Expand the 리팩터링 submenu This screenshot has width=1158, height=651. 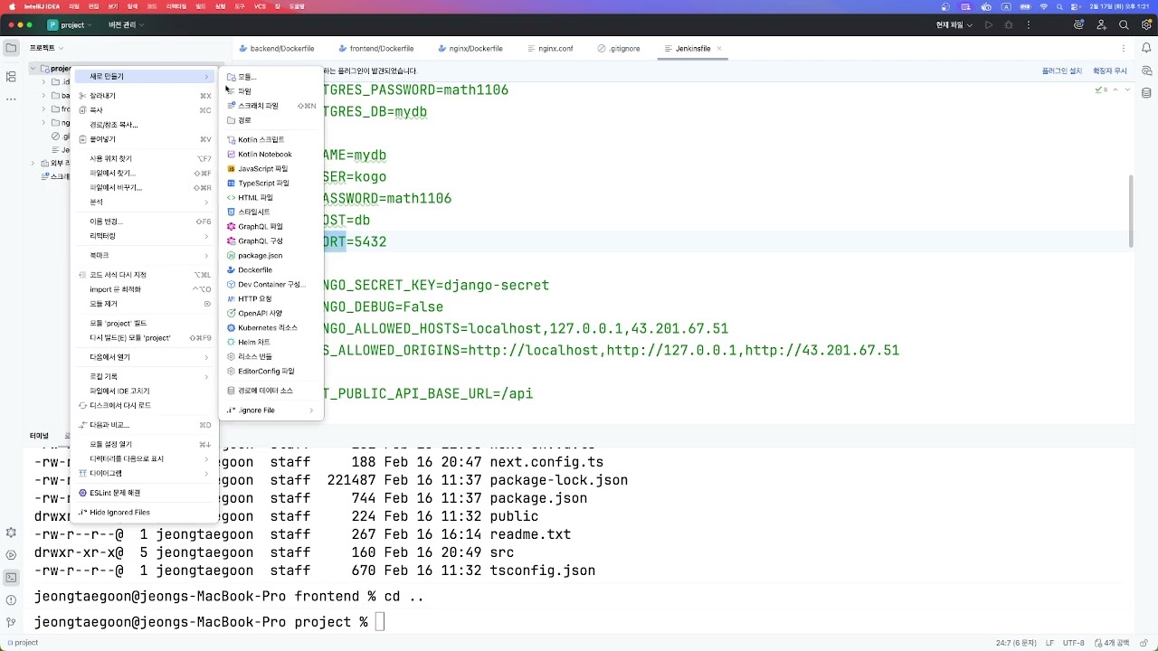click(145, 236)
